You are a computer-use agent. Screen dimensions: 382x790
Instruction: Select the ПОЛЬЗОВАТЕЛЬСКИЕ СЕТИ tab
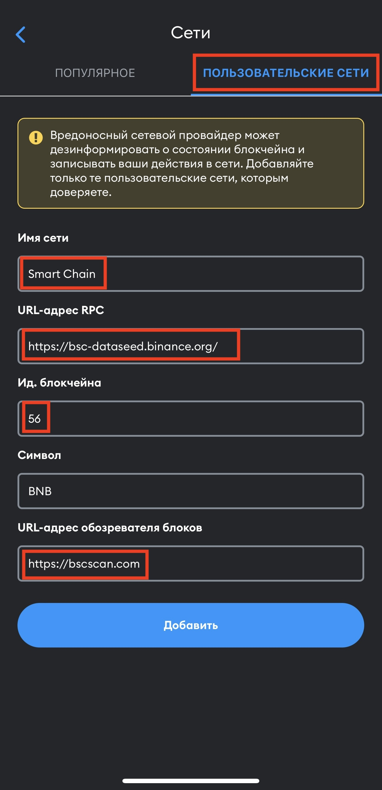286,73
